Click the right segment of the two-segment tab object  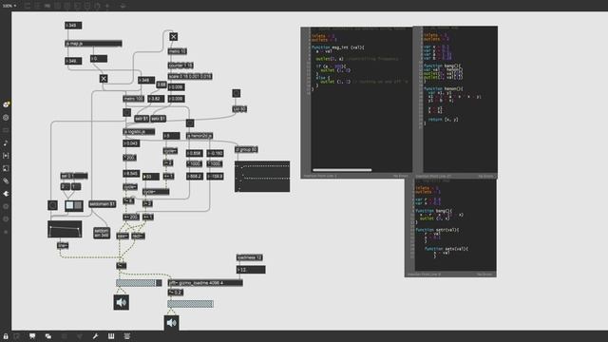point(78,205)
